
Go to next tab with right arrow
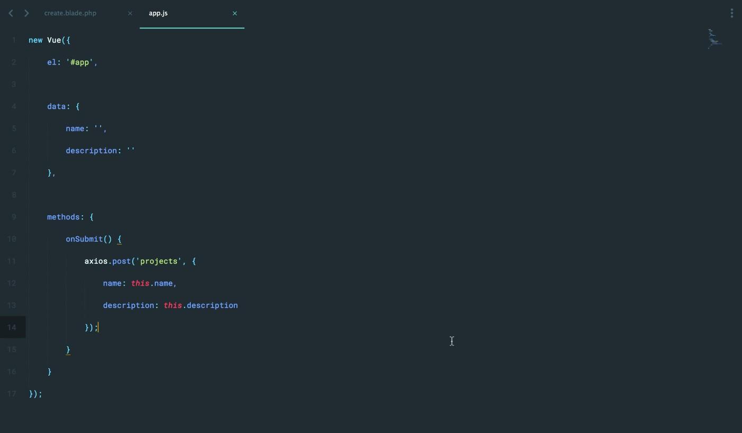pyautogui.click(x=26, y=13)
